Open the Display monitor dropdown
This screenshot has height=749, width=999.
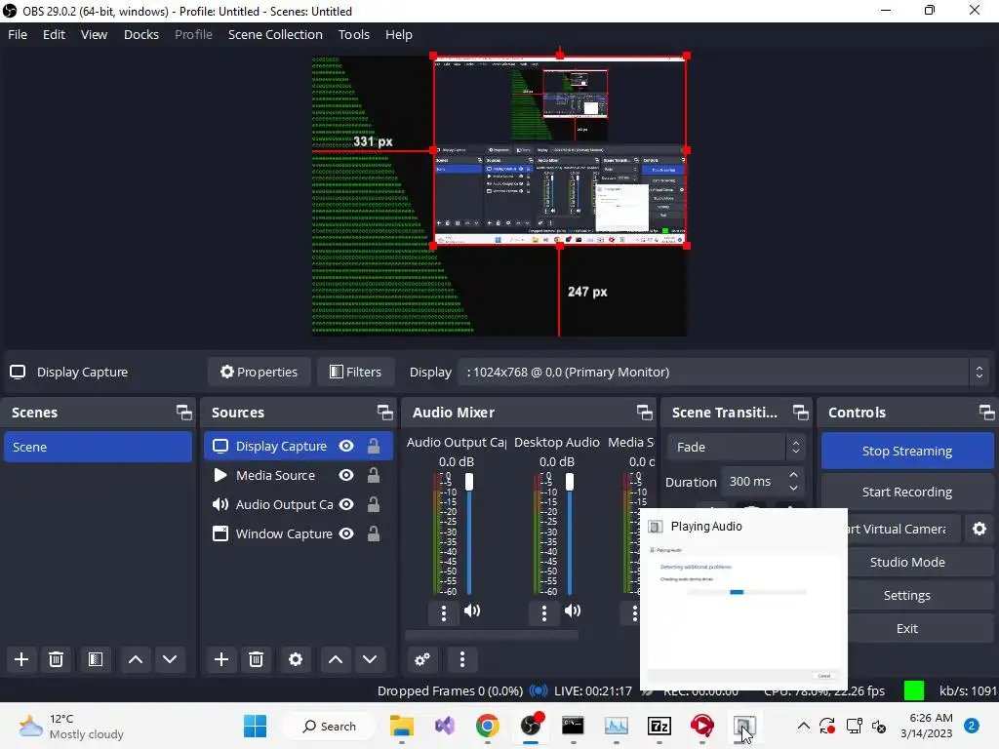723,372
